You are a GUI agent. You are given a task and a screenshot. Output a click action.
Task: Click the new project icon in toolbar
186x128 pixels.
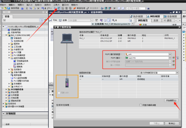(x=2, y=8)
